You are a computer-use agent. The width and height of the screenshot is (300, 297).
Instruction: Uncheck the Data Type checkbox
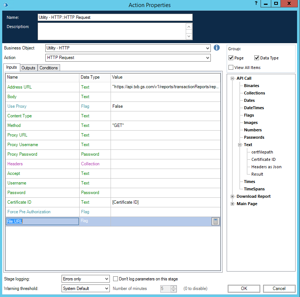click(257, 58)
